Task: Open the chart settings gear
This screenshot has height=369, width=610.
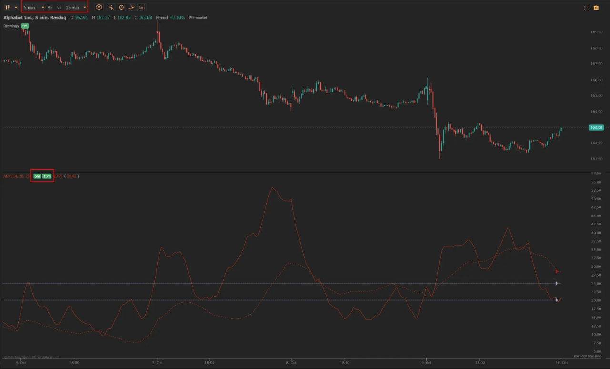Action: click(x=99, y=7)
